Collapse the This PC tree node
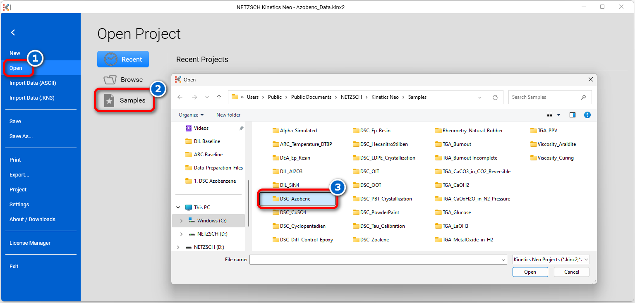Image resolution: width=635 pixels, height=303 pixels. tap(178, 208)
